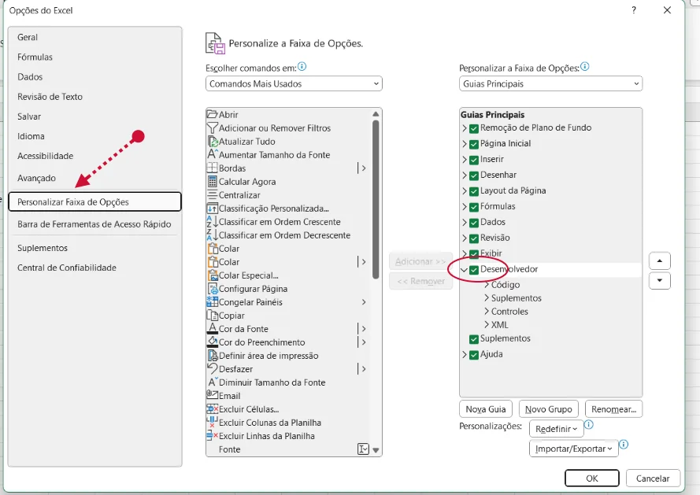The image size is (700, 495).
Task: Click the Bordas grid icon
Action: click(212, 168)
